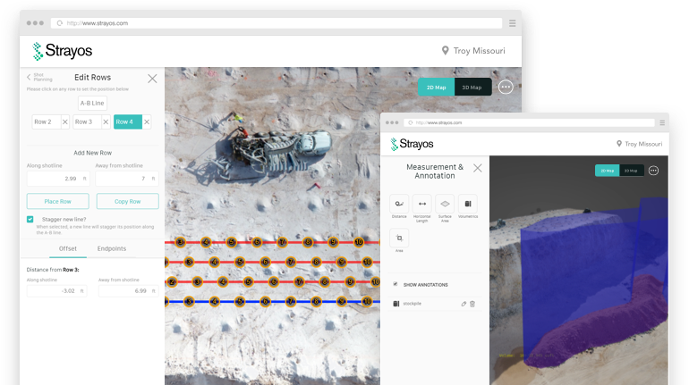Image resolution: width=689 pixels, height=385 pixels.
Task: Edit the stockpile annotation
Action: point(464,304)
